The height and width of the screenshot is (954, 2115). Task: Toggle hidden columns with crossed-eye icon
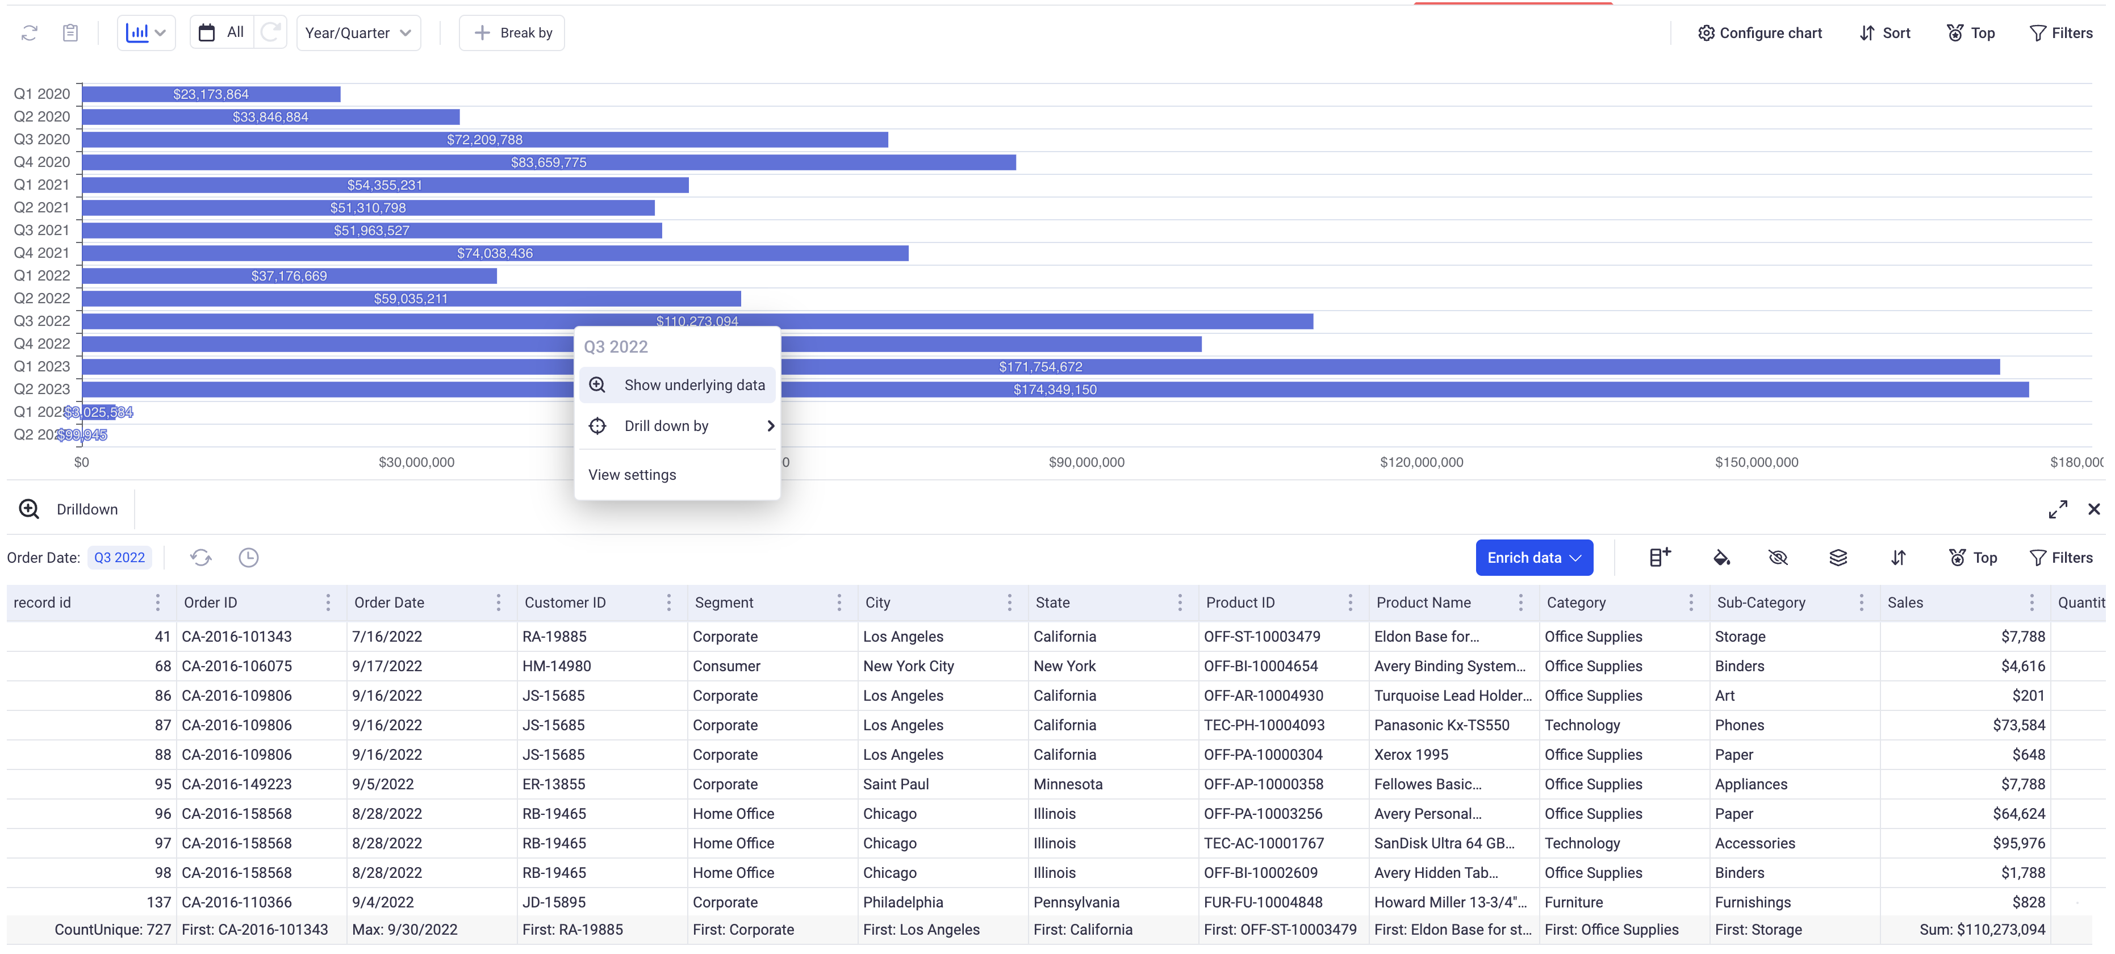[x=1778, y=558]
